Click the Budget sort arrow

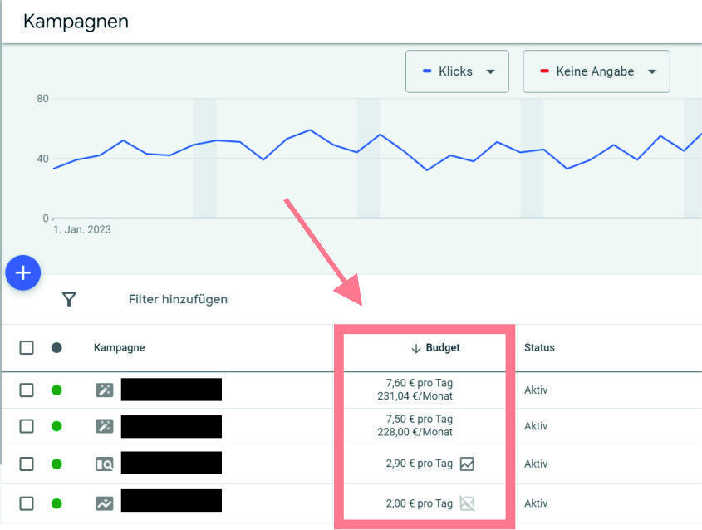(416, 347)
